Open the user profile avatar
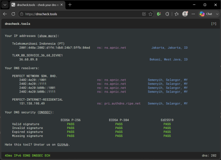Image resolution: width=221 pixels, height=160 pixels. point(185,14)
